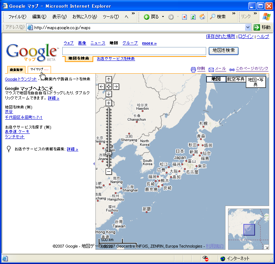275x264 pixels.
Task: Click the envelope mail icon
Action: [211, 70]
